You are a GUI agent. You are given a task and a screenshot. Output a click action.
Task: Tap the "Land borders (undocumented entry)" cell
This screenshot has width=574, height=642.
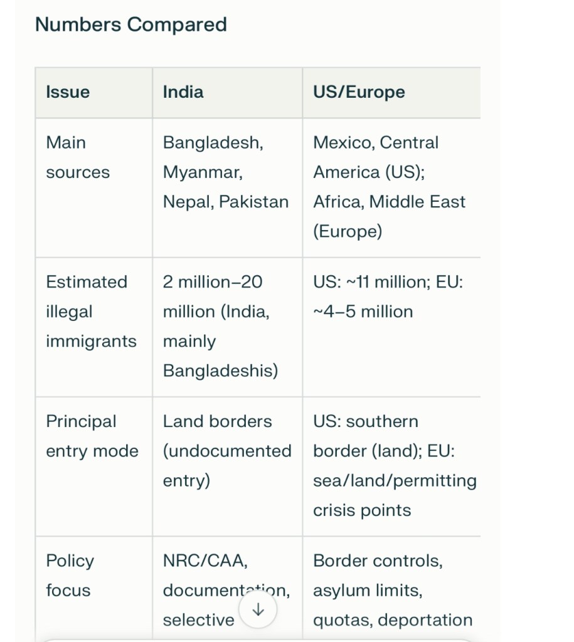tap(226, 451)
